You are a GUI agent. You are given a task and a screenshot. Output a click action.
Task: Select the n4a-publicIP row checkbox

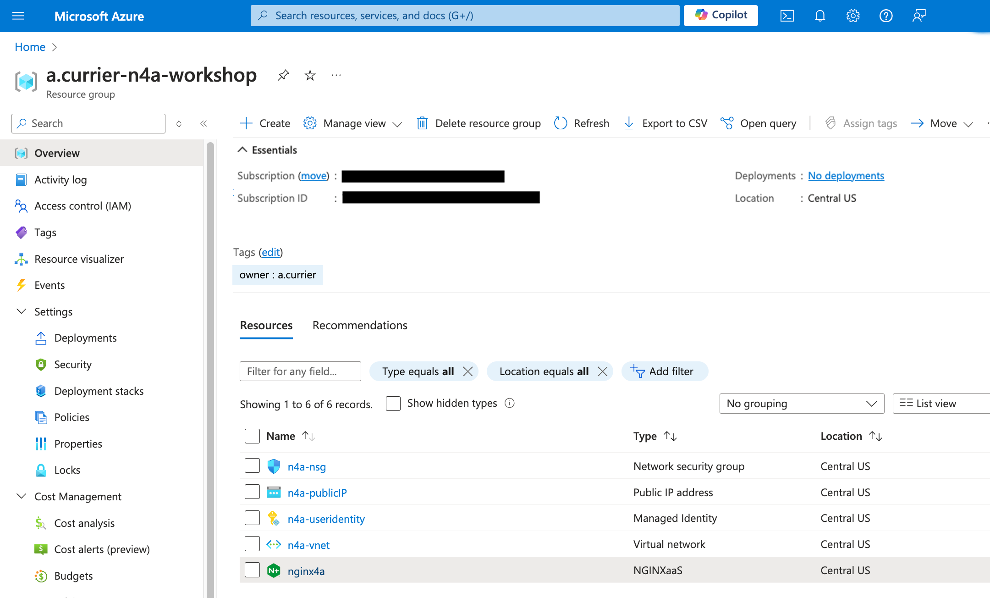(x=252, y=492)
